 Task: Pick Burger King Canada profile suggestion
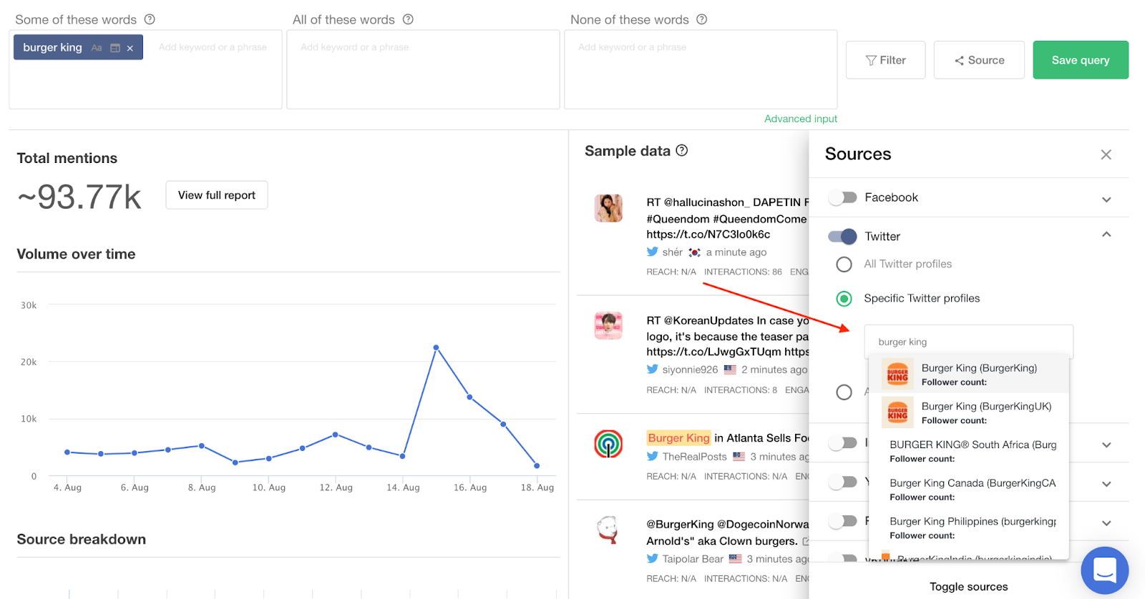[x=969, y=490]
